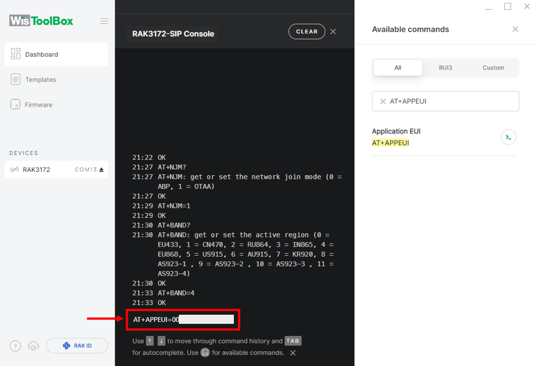
Task: Switch to the Custom commands tab
Action: (493, 68)
